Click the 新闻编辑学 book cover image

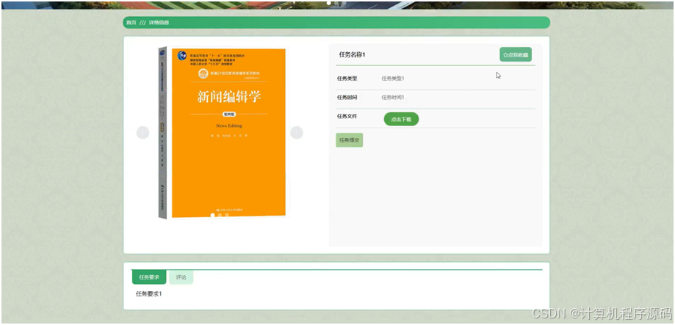tap(222, 132)
